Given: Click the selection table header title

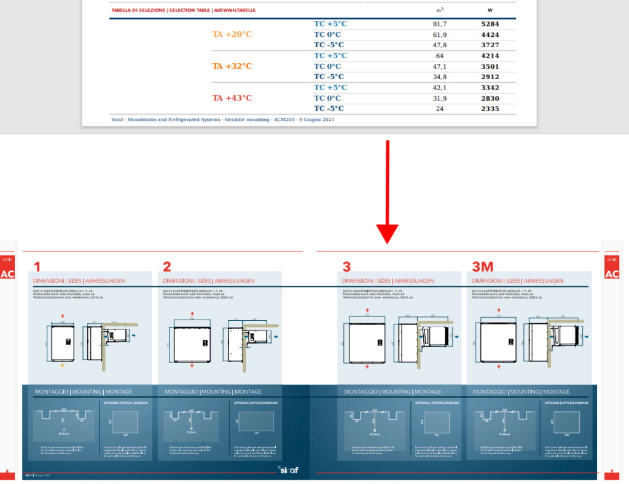Looking at the screenshot, I should coord(184,10).
